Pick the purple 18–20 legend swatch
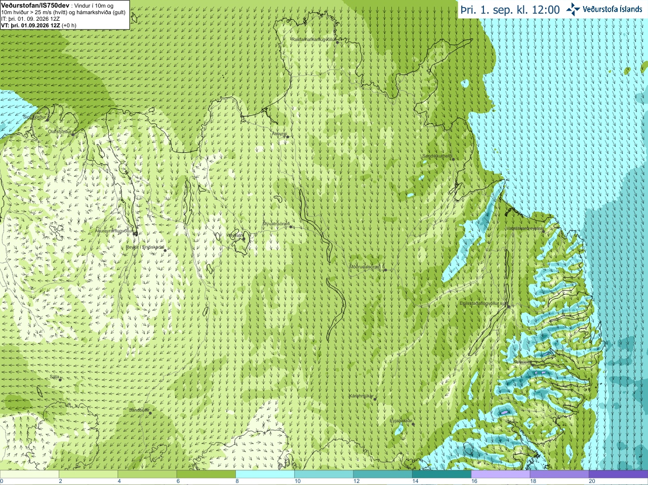This screenshot has height=485, width=648. tap(559, 474)
